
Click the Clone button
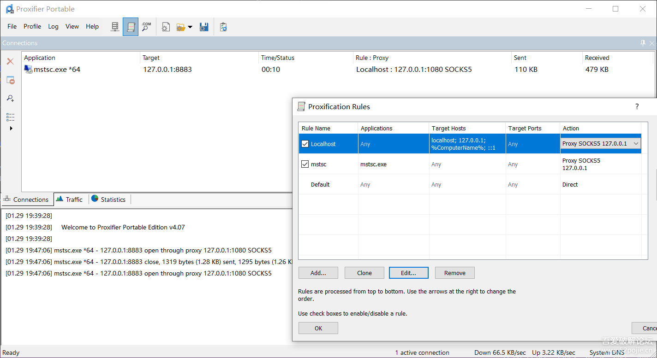(364, 273)
